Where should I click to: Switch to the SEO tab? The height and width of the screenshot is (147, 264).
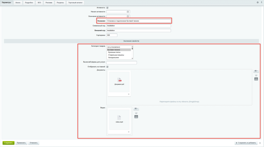(39, 3)
